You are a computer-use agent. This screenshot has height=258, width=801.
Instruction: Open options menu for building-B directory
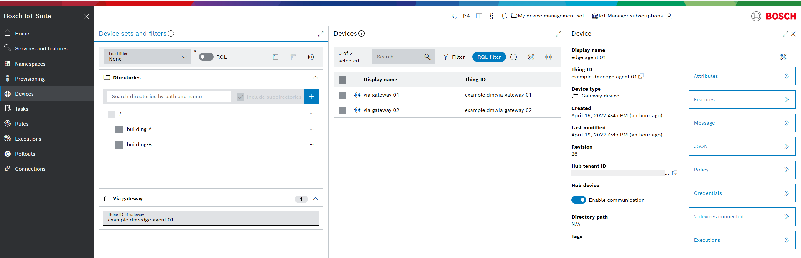pos(312,144)
